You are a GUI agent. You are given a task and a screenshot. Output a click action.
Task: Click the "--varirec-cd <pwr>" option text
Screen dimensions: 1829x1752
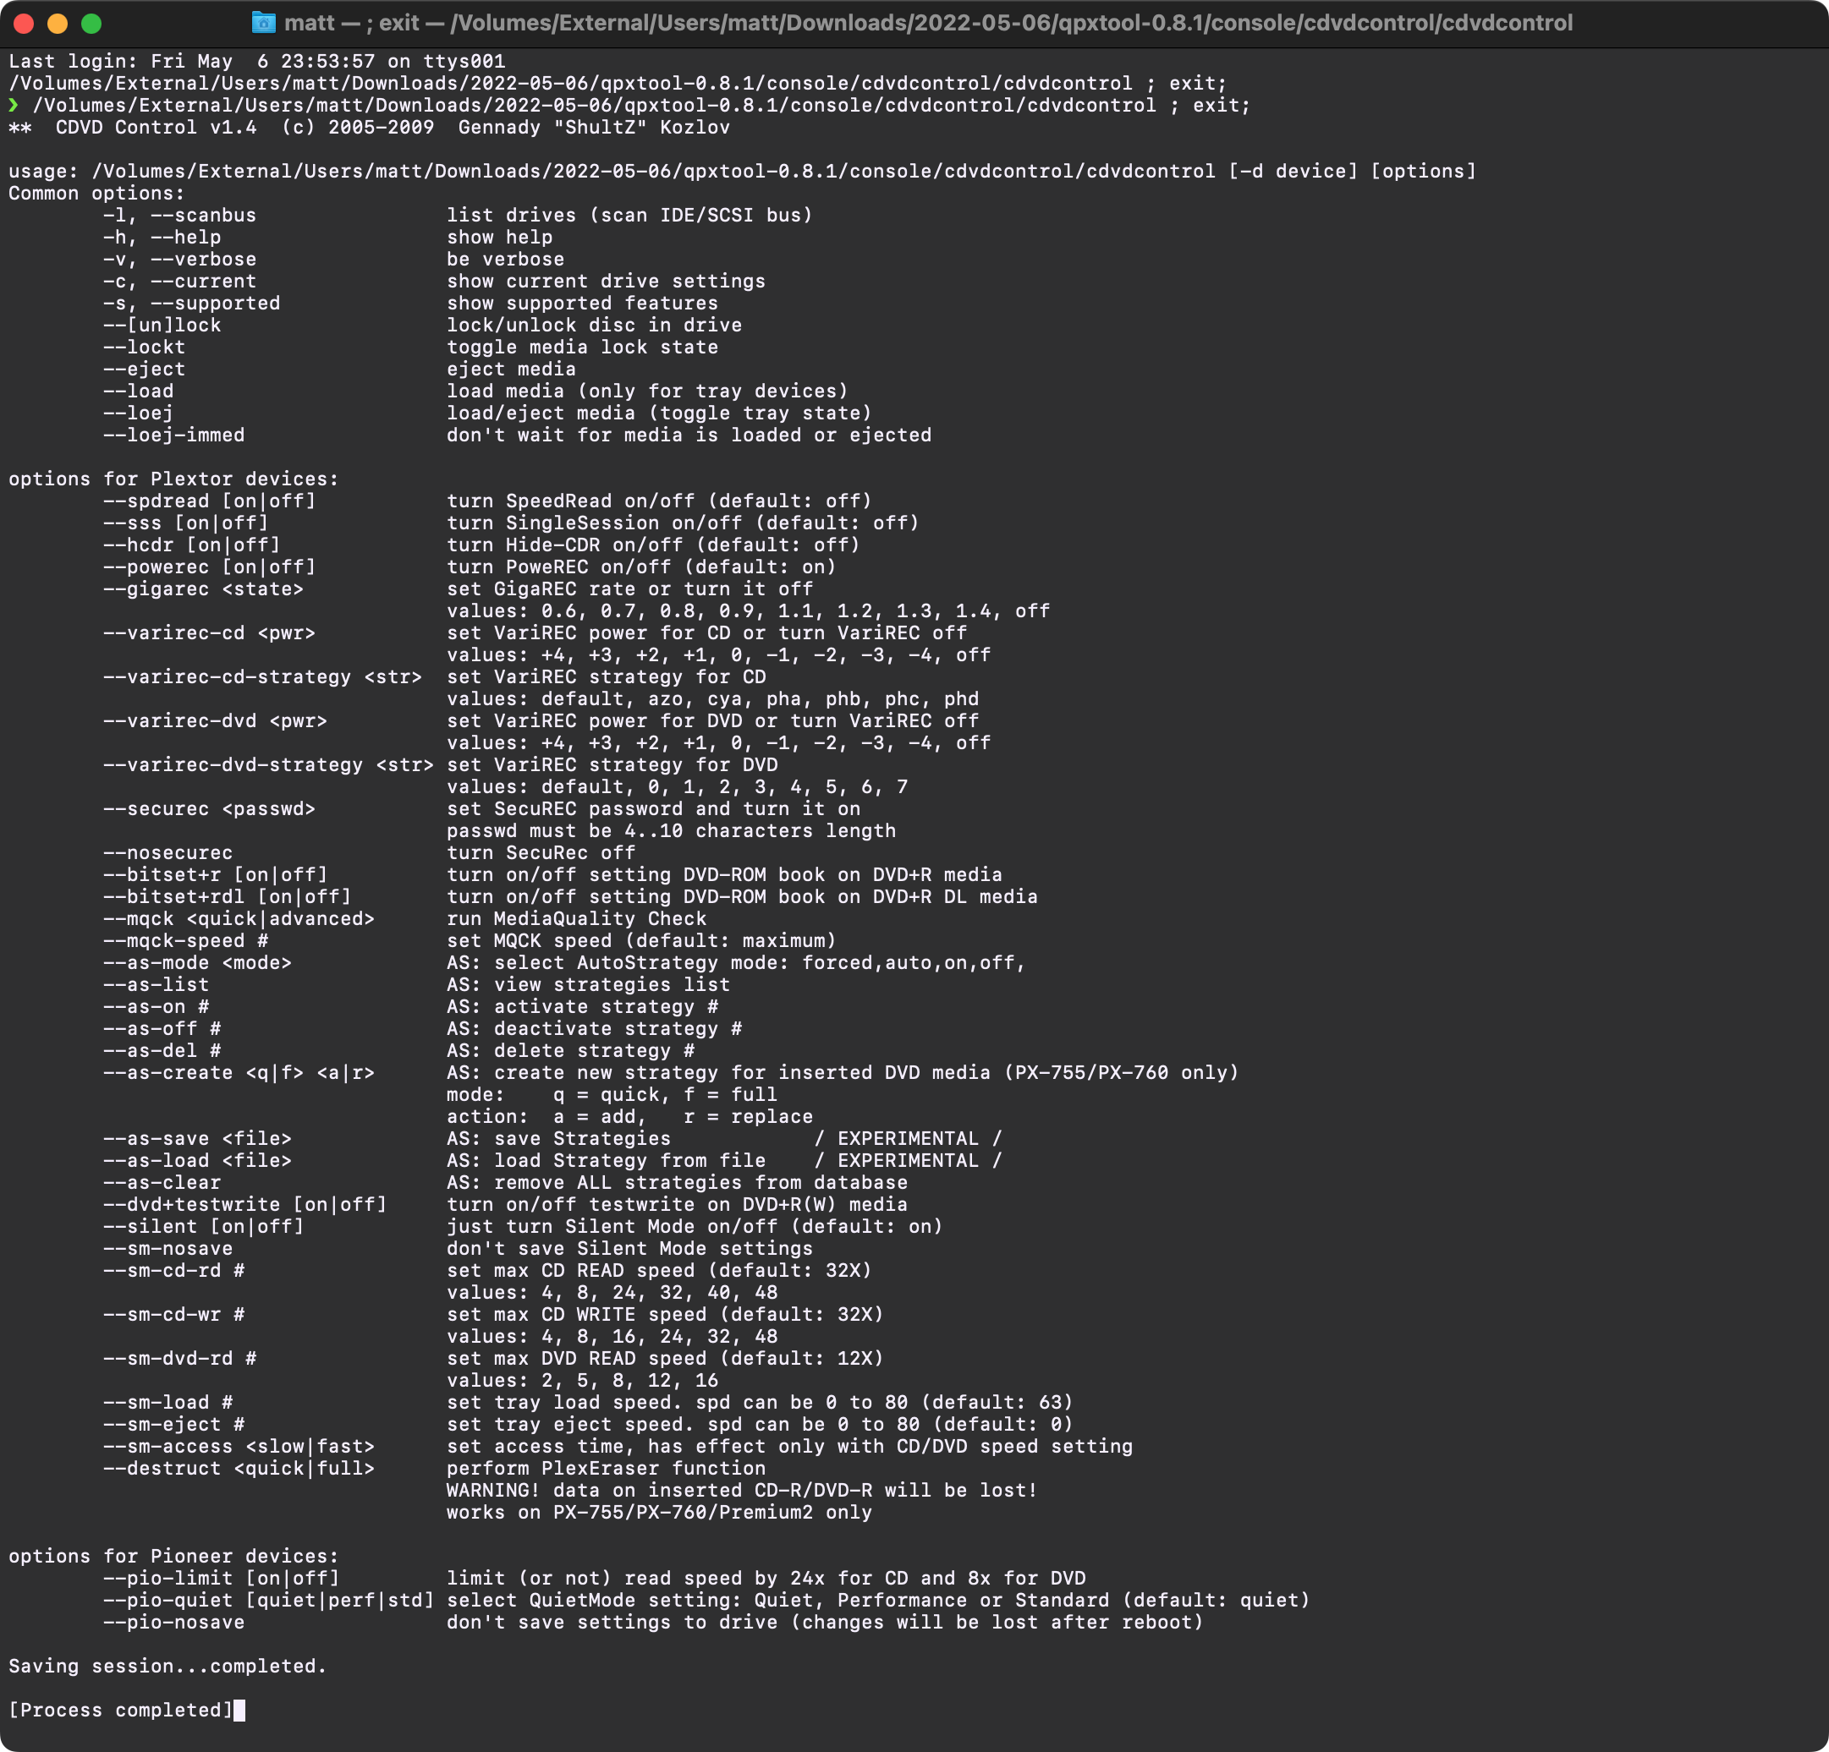click(210, 632)
